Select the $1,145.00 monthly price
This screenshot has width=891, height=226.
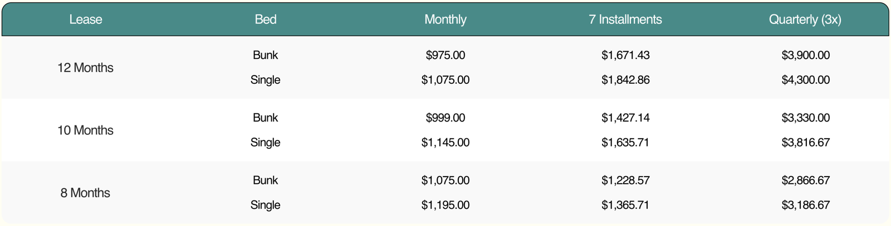[x=445, y=143]
